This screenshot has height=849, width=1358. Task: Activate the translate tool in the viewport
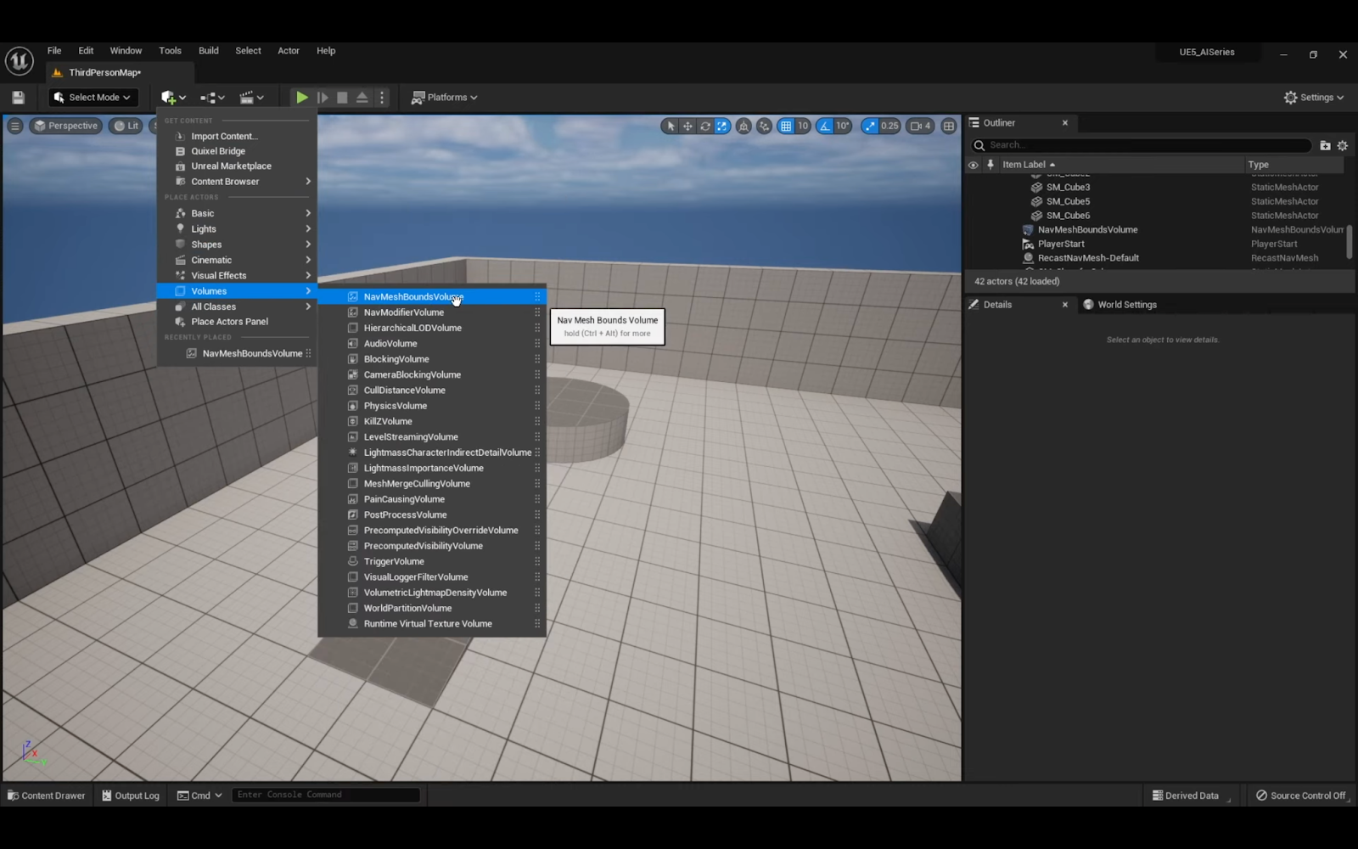pos(687,126)
